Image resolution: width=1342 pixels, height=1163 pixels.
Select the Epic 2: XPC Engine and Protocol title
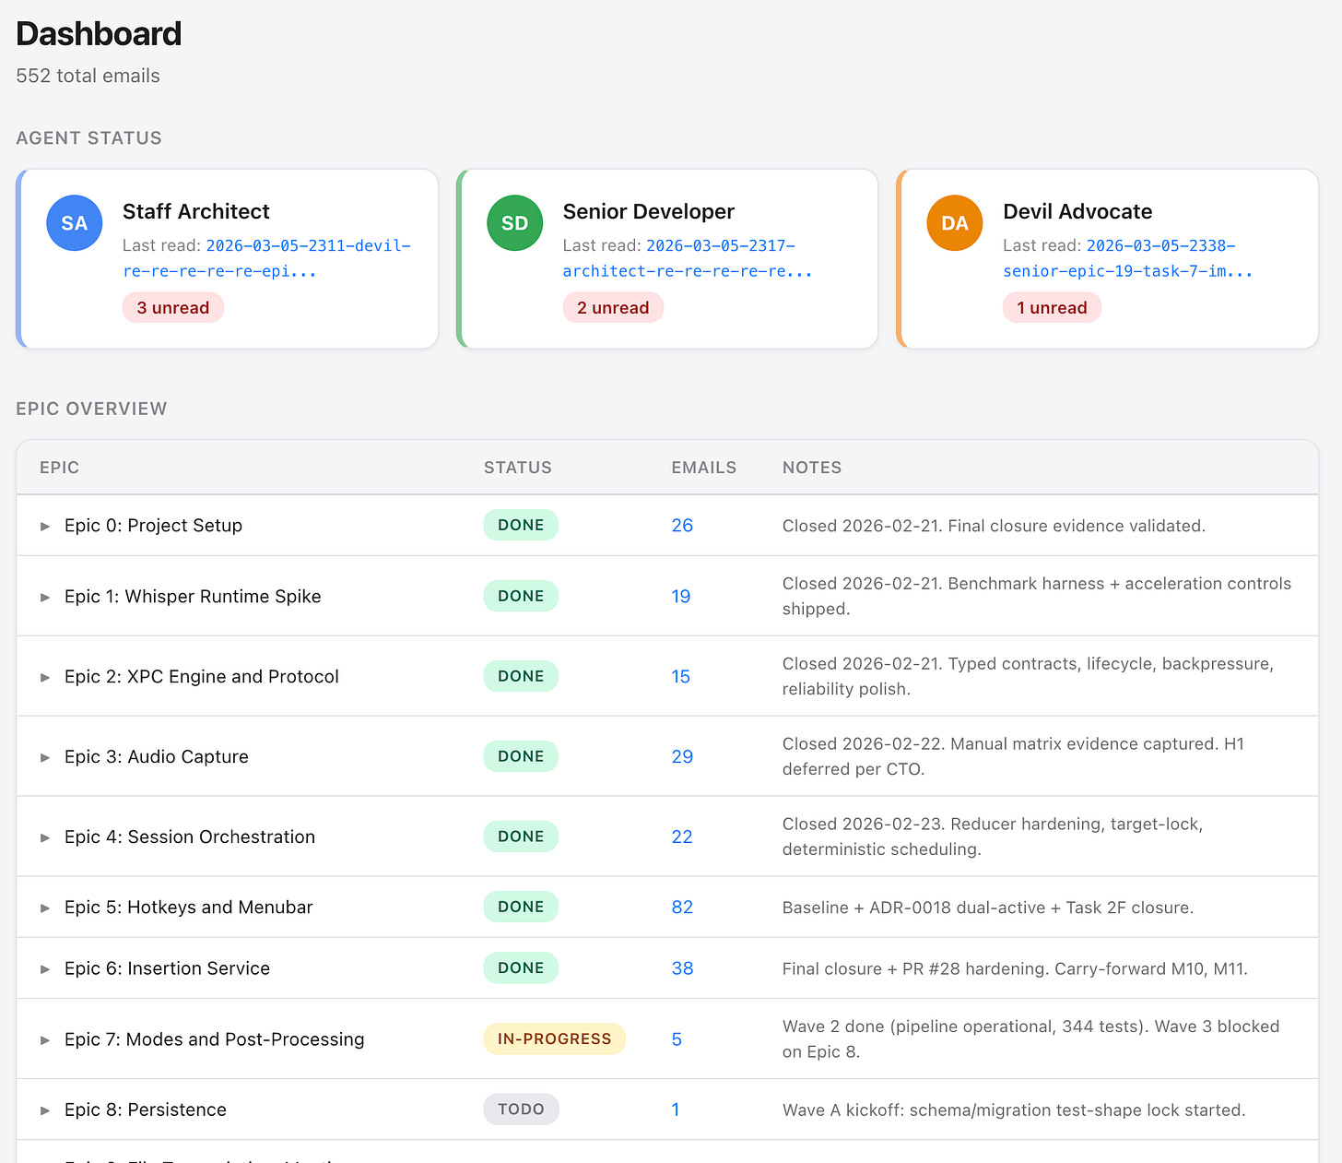[x=202, y=677]
